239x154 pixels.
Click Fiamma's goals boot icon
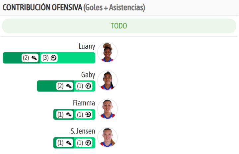[x=69, y=115]
